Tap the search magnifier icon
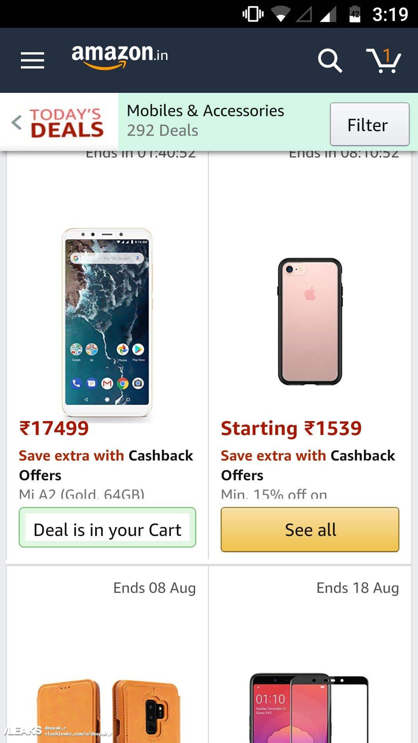The height and width of the screenshot is (743, 418). pyautogui.click(x=330, y=60)
